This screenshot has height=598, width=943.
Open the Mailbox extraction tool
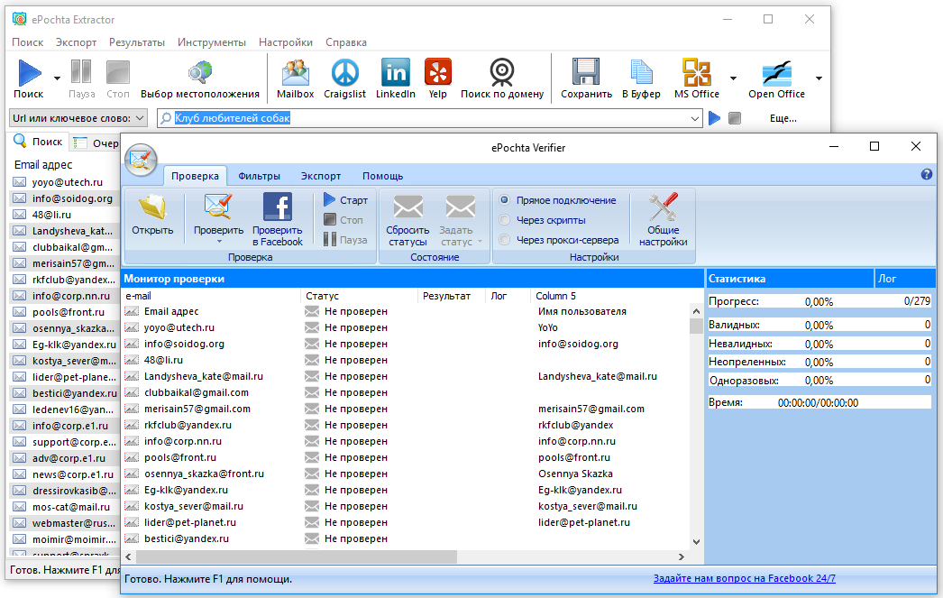[296, 73]
